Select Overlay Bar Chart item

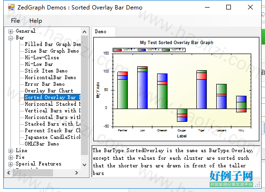click(49, 91)
